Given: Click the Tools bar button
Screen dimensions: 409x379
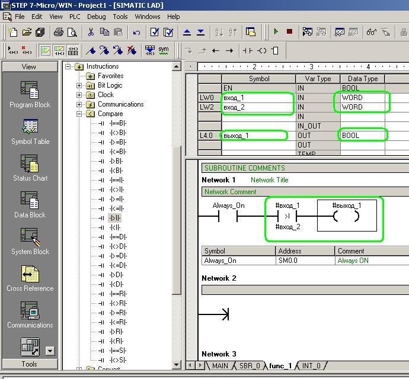Looking at the screenshot, I should (x=30, y=364).
